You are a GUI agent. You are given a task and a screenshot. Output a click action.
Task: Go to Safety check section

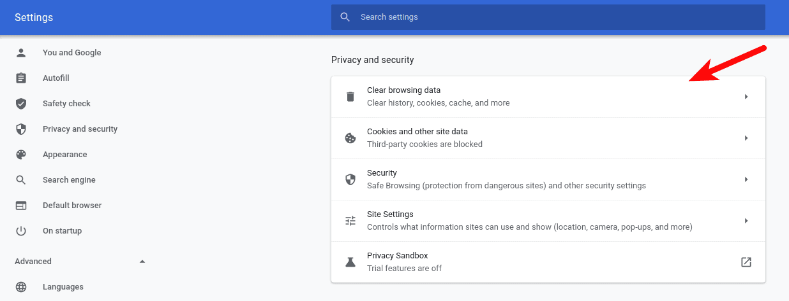coord(66,104)
